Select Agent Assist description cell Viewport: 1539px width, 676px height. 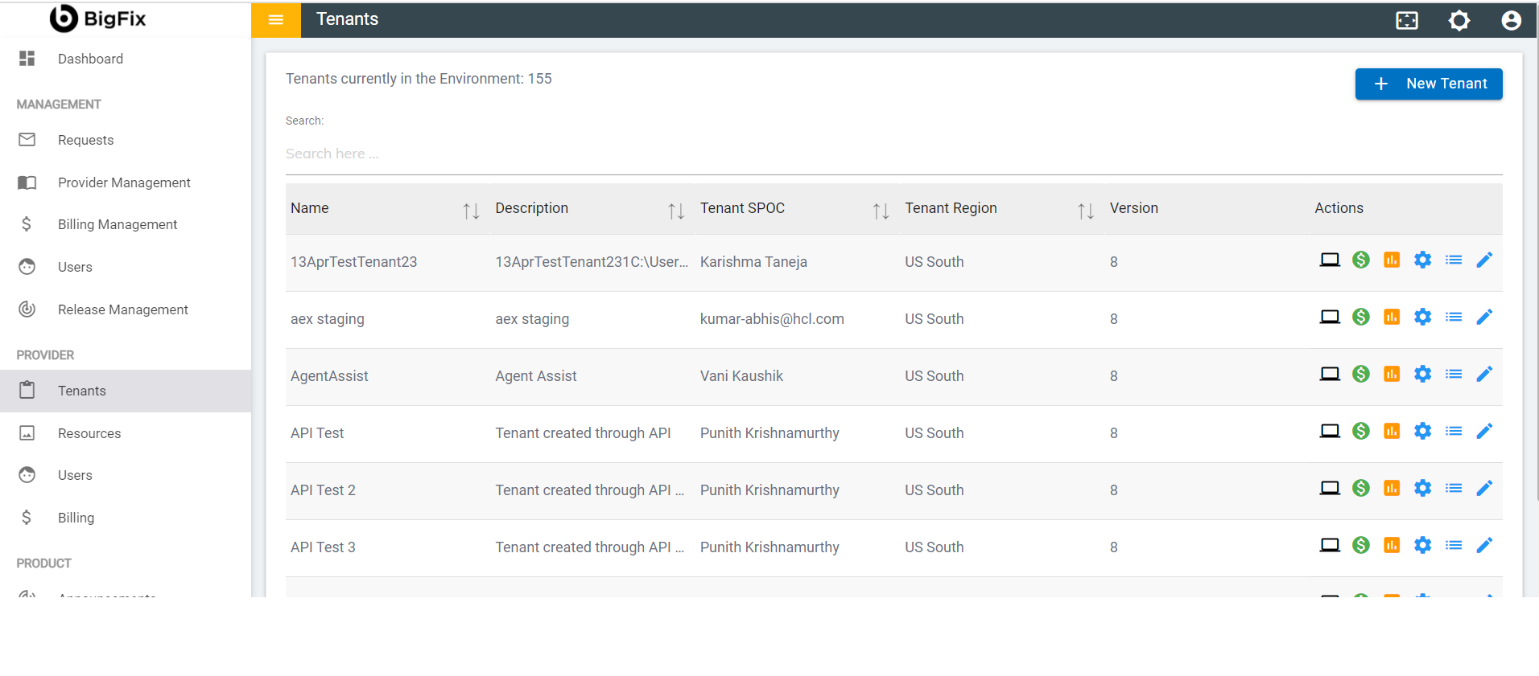(x=536, y=376)
